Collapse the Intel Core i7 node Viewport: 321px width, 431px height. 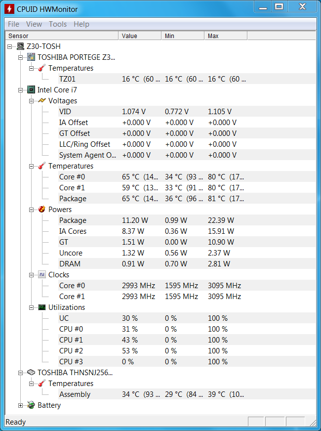click(x=20, y=90)
